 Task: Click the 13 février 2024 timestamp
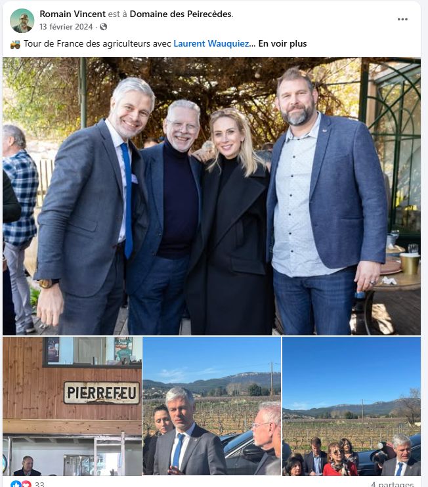click(x=66, y=27)
